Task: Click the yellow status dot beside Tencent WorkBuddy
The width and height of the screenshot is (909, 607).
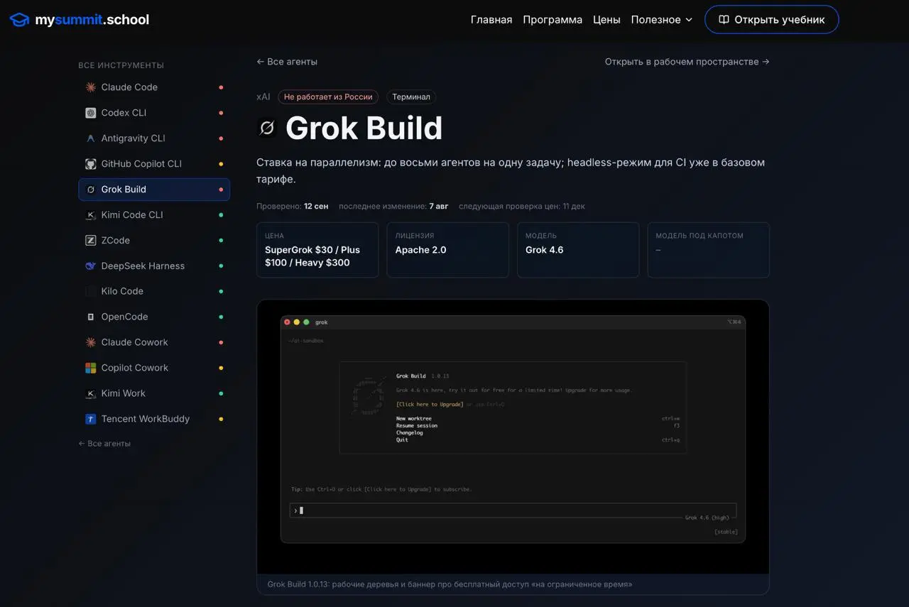Action: tap(221, 419)
